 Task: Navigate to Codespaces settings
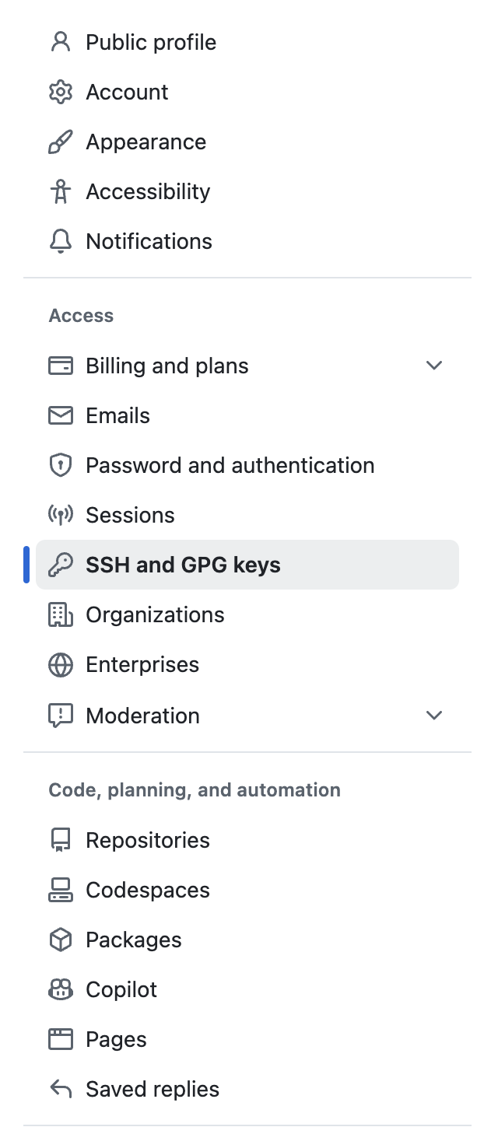tap(148, 890)
